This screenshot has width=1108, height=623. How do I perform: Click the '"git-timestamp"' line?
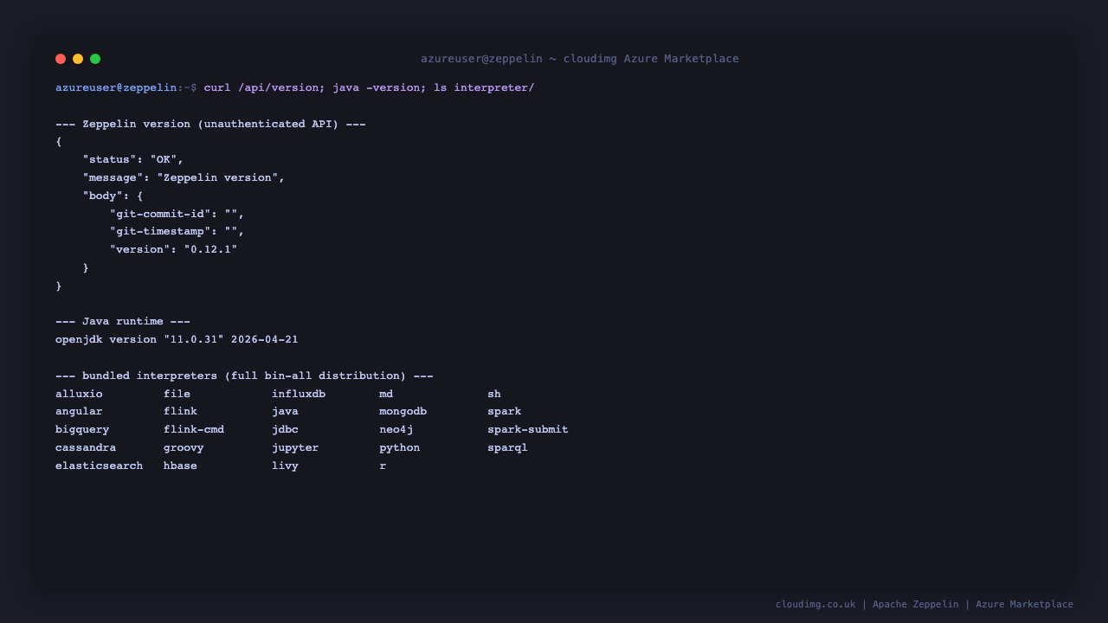pyautogui.click(x=177, y=231)
